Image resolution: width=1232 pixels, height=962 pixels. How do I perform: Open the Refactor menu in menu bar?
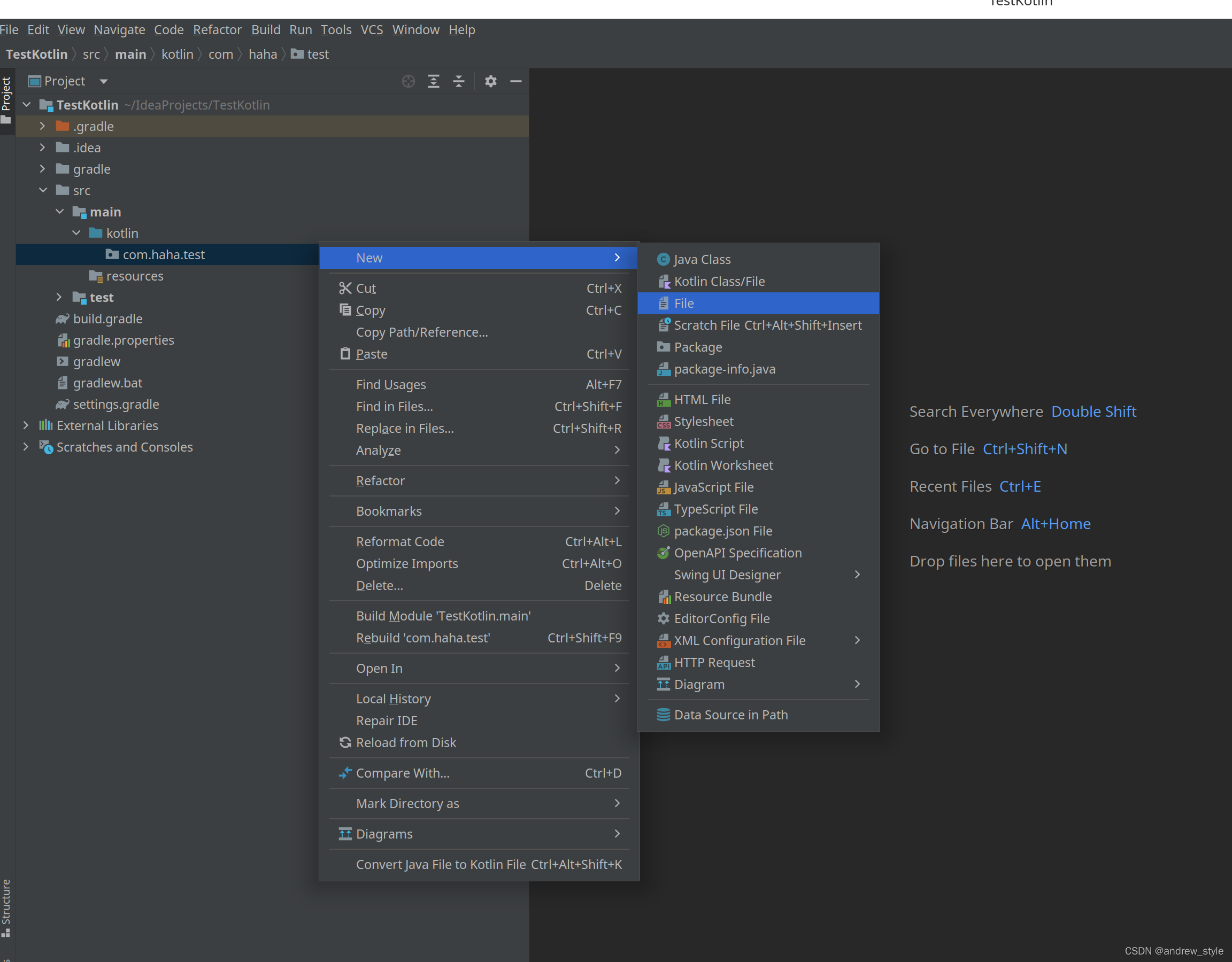(217, 30)
